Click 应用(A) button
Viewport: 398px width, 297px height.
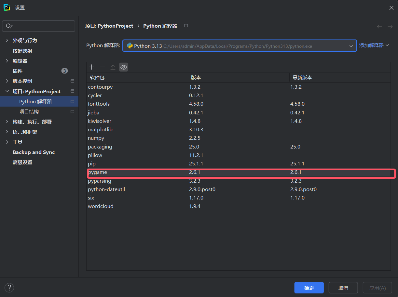[377, 288]
